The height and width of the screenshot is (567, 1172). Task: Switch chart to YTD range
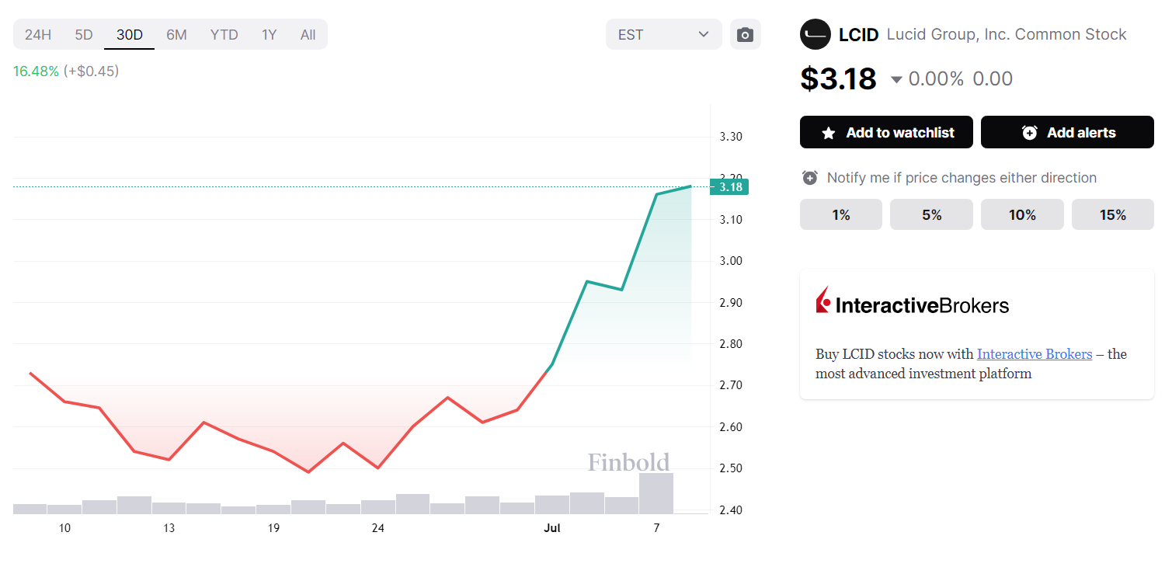click(x=224, y=34)
